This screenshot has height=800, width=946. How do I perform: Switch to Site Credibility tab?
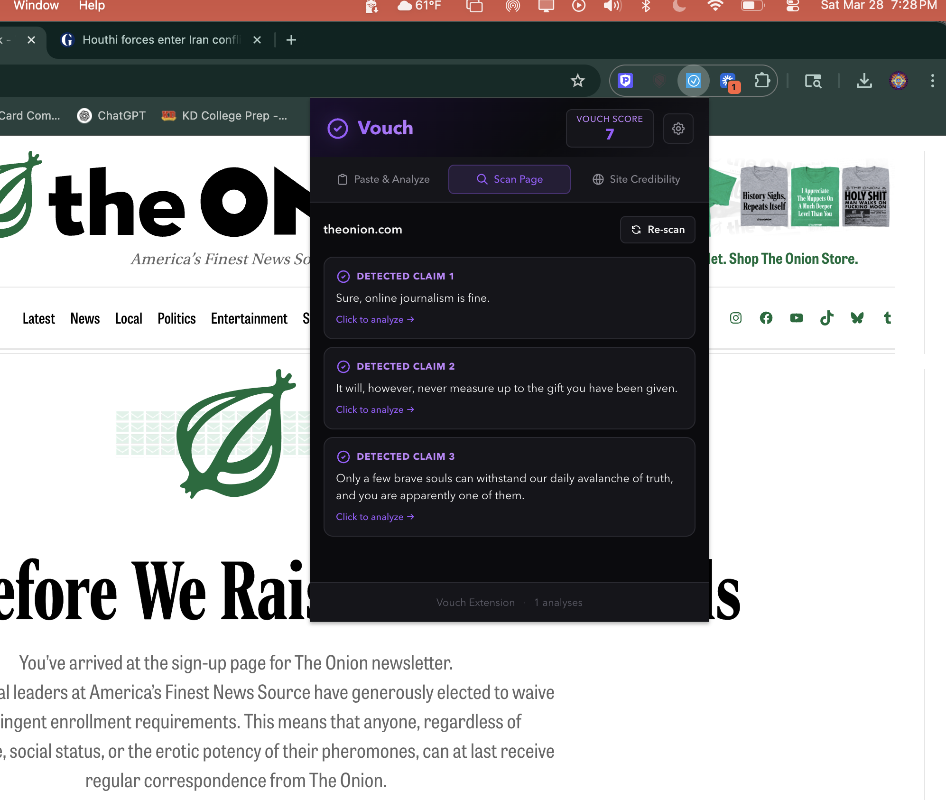pyautogui.click(x=636, y=179)
